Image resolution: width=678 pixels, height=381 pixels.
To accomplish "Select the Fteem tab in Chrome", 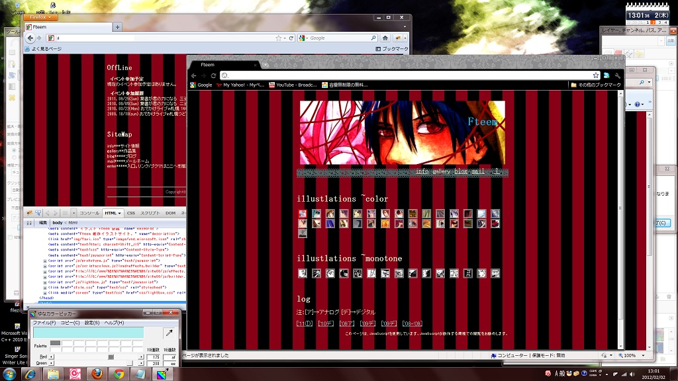I will pos(224,65).
